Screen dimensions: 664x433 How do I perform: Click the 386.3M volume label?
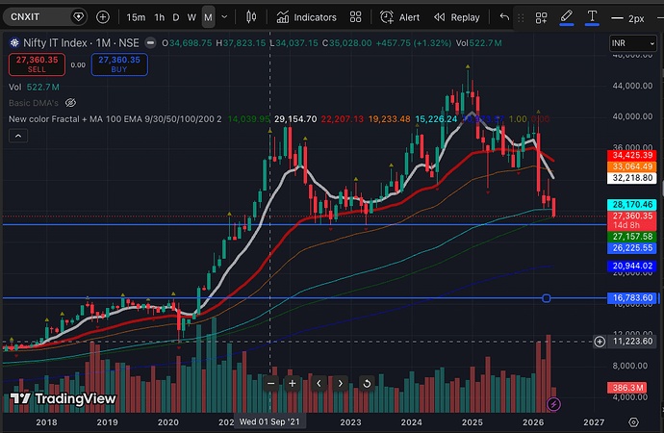point(628,388)
